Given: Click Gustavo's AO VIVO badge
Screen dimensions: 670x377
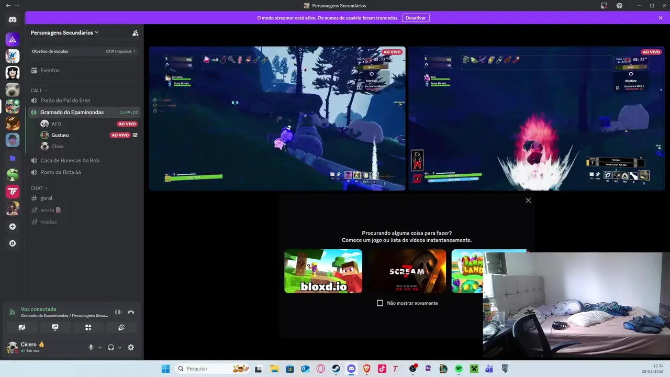Looking at the screenshot, I should click(120, 135).
